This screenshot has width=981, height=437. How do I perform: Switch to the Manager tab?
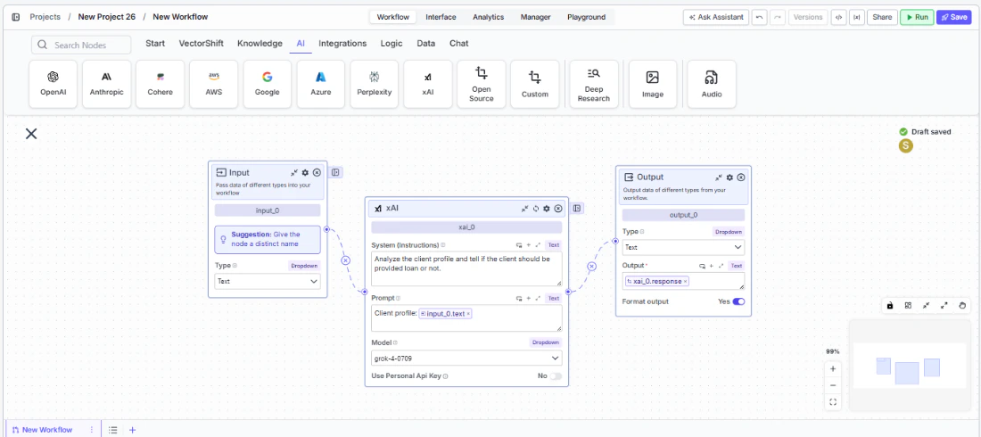(536, 17)
